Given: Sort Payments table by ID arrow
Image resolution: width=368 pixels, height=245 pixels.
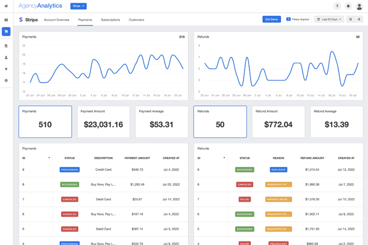Looking at the screenshot, I should 49,157.
